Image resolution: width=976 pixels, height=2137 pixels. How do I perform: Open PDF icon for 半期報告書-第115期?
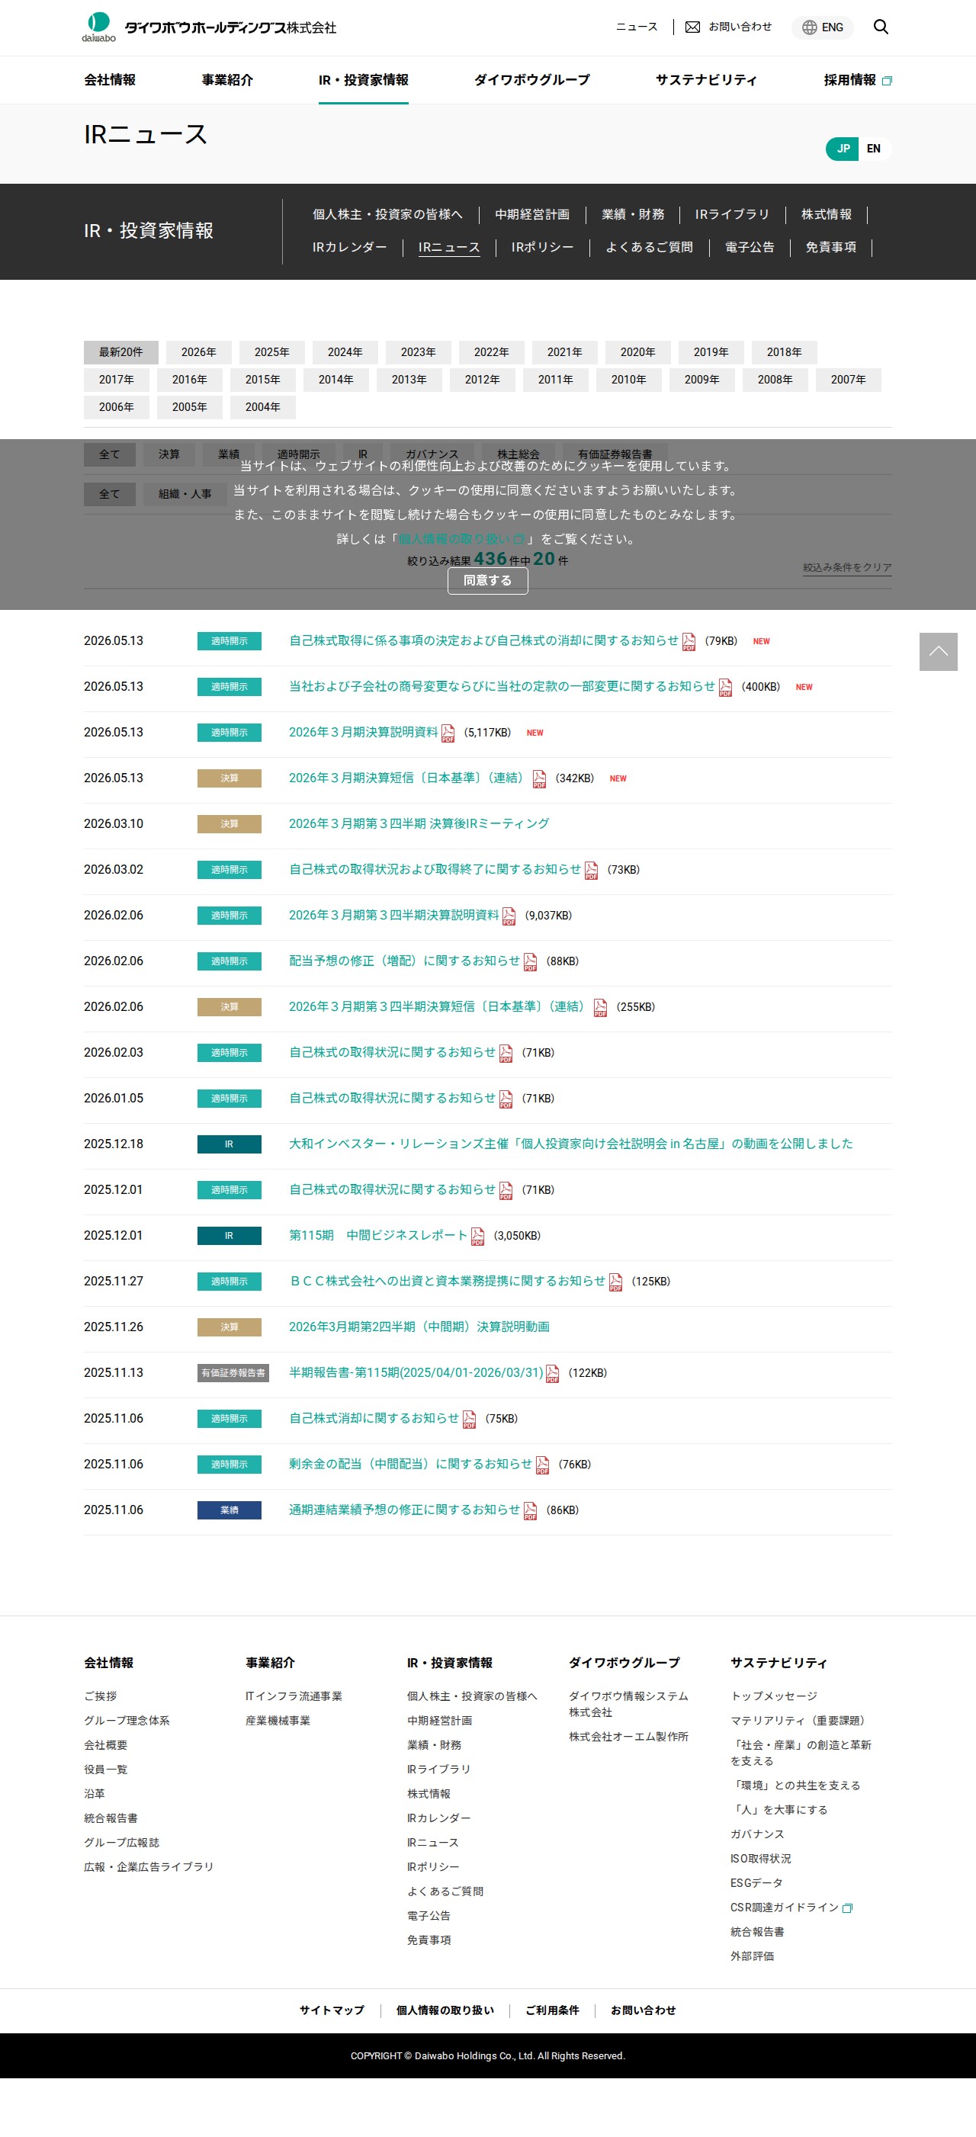coord(552,1372)
